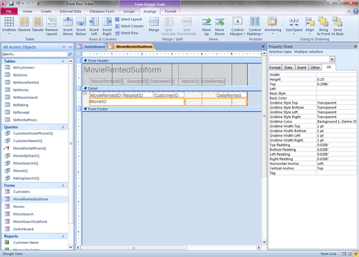The image size is (359, 257).
Task: Switch to the Switchboard document tab
Action: point(92,47)
